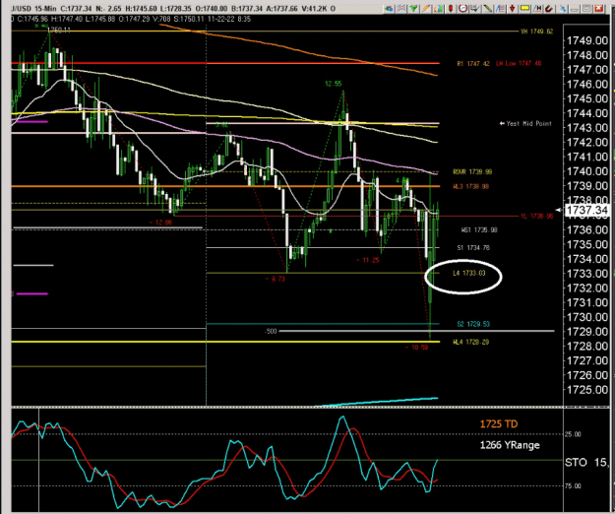This screenshot has width=615, height=514.
Task: Click the blue pushpin icon
Action: coord(563,9)
